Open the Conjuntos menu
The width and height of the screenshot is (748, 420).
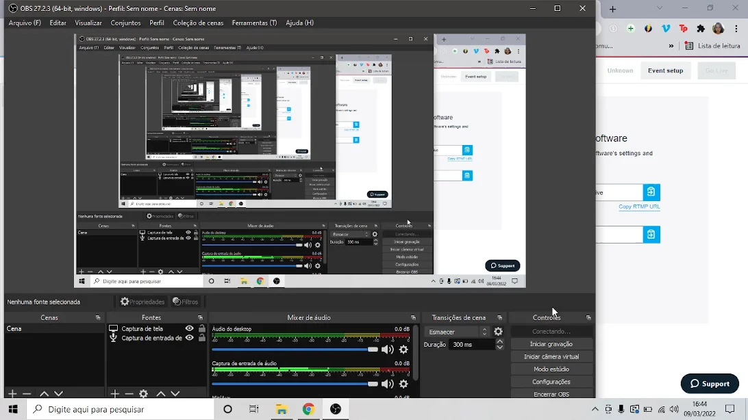click(x=125, y=23)
